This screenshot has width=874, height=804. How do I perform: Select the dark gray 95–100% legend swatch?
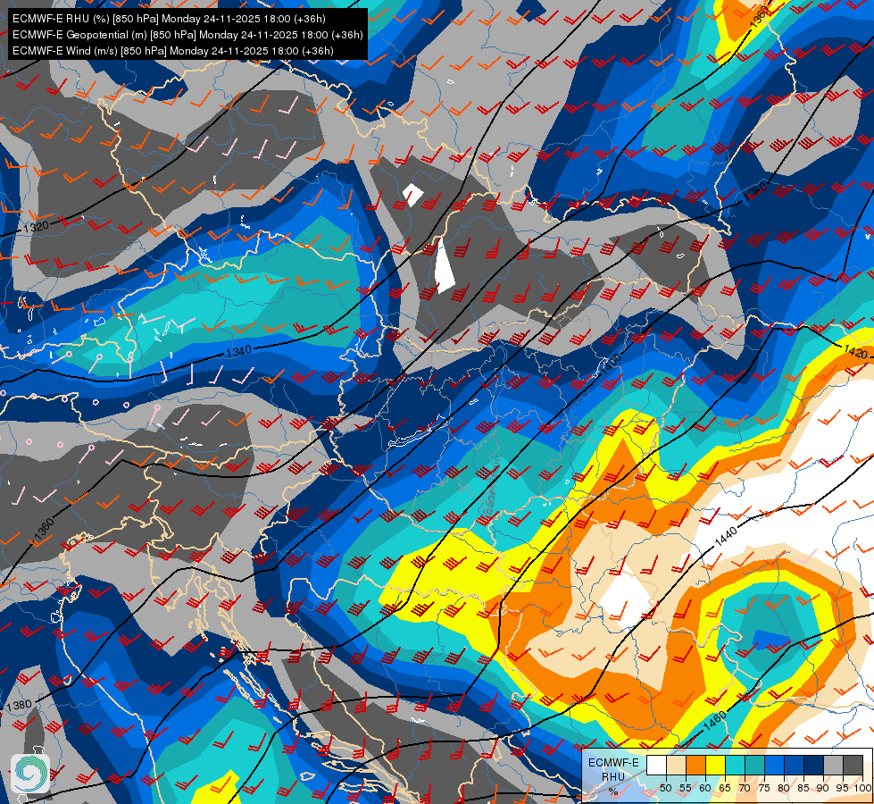[x=853, y=766]
